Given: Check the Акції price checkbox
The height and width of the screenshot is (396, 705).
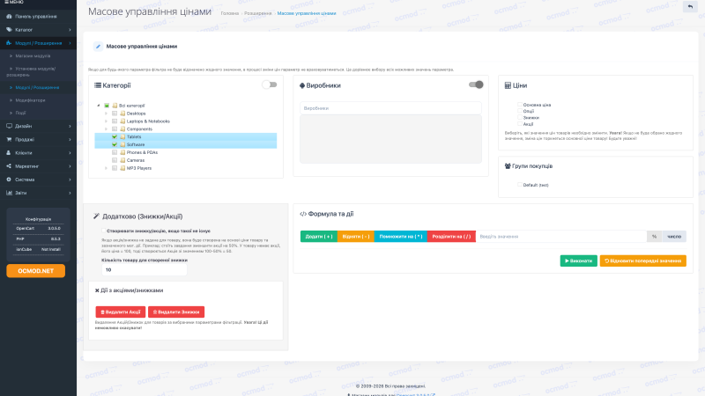Looking at the screenshot, I should 519,124.
